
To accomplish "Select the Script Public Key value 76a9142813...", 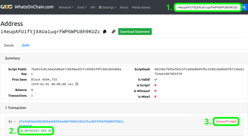I will (x=76, y=71).
